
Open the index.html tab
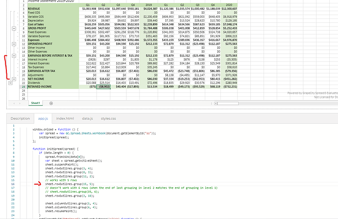(65, 118)
